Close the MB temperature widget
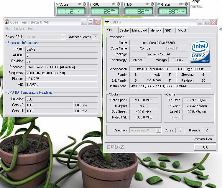 152,4
